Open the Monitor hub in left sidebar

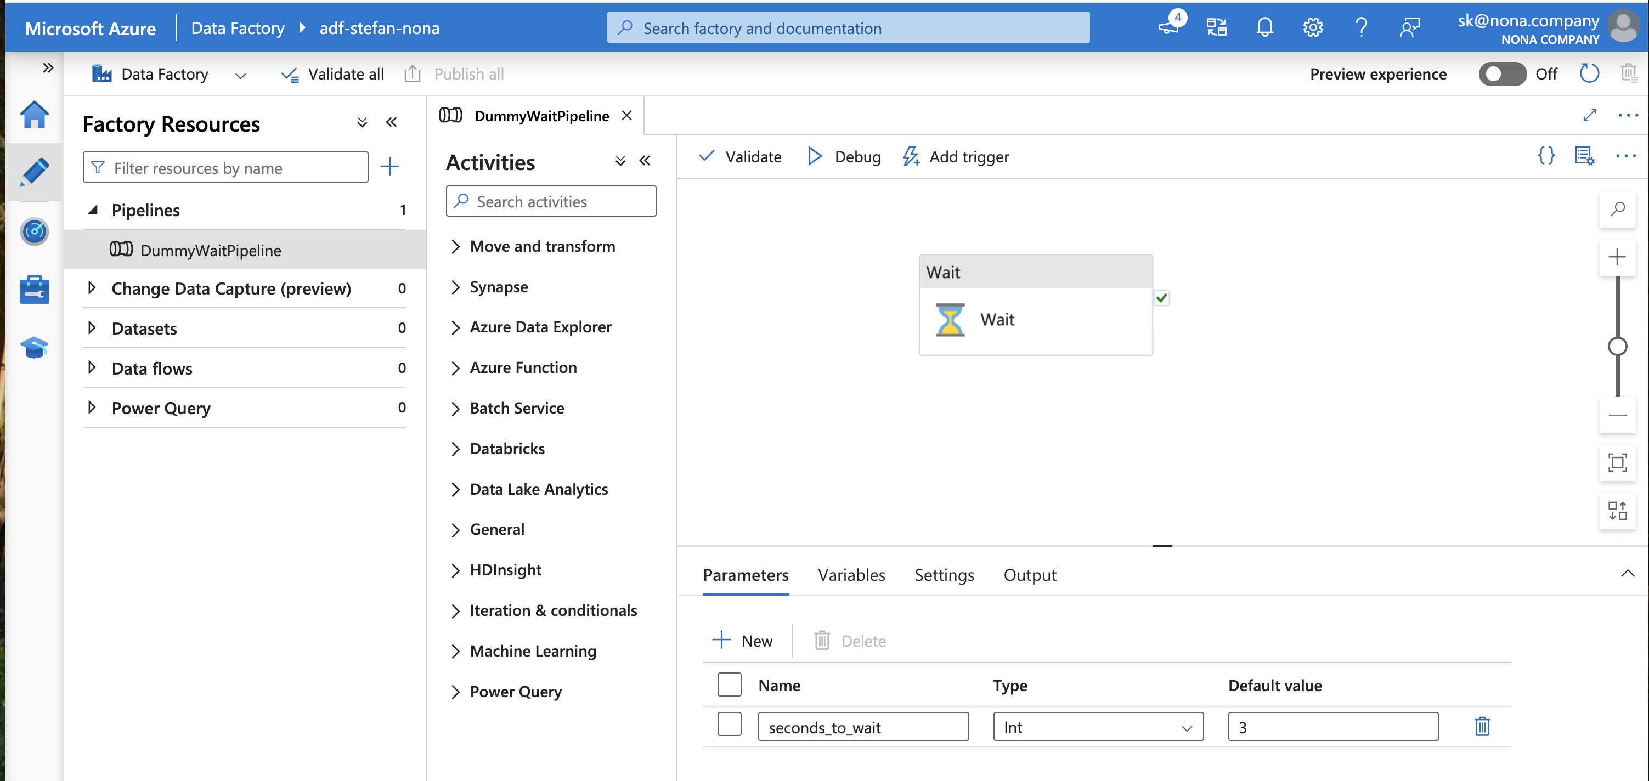[x=34, y=232]
